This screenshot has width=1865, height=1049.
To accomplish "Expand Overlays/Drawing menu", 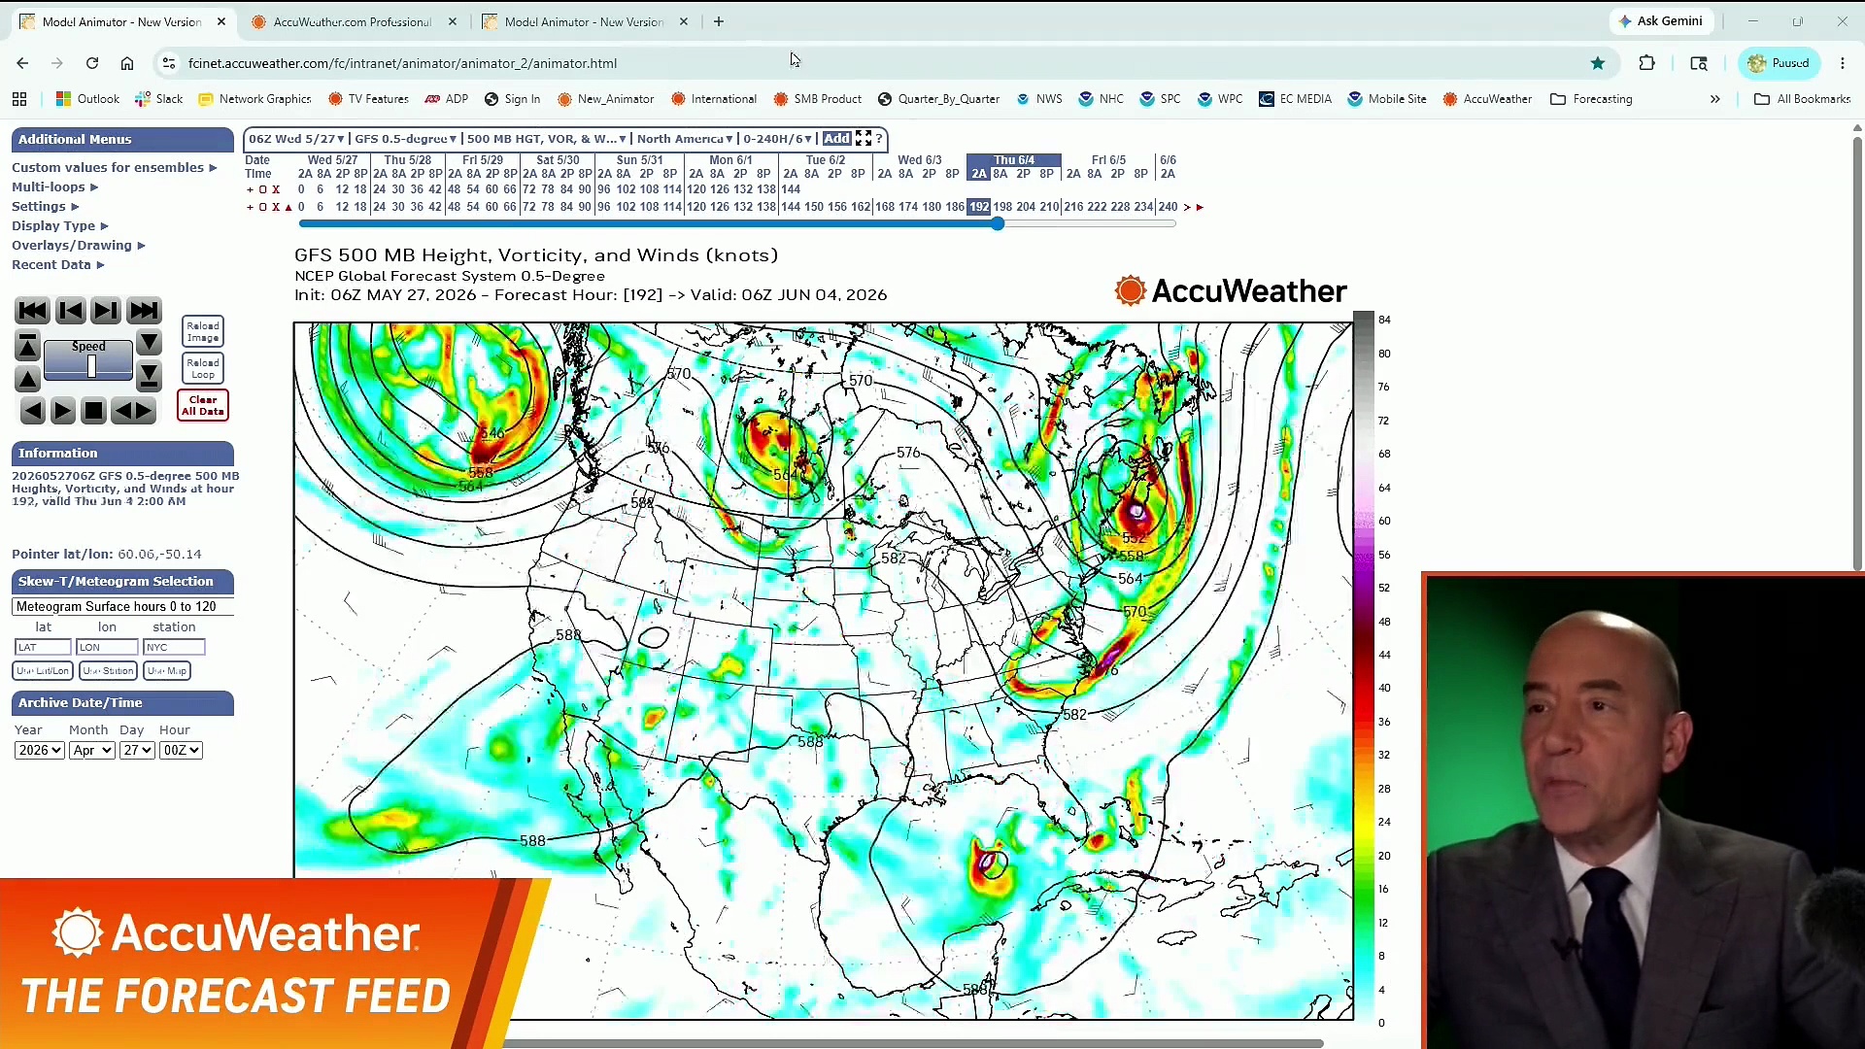I will pos(78,245).
